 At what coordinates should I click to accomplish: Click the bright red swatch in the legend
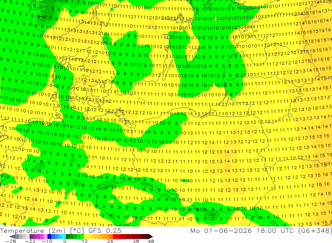115,236
